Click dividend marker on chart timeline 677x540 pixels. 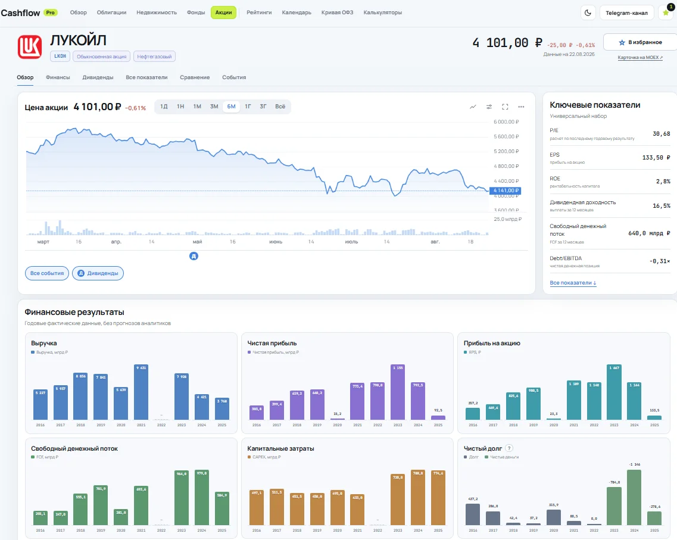tap(194, 257)
